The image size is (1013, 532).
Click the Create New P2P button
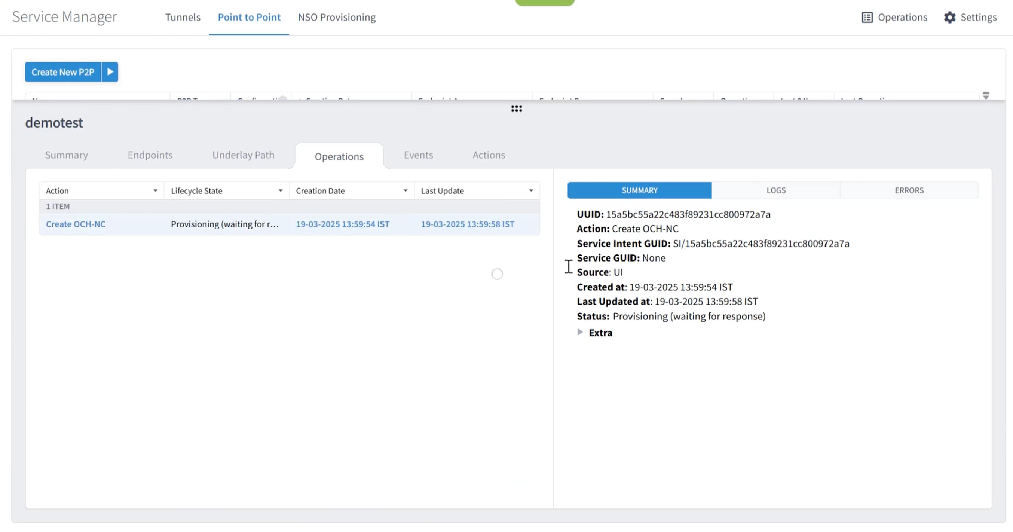(63, 72)
